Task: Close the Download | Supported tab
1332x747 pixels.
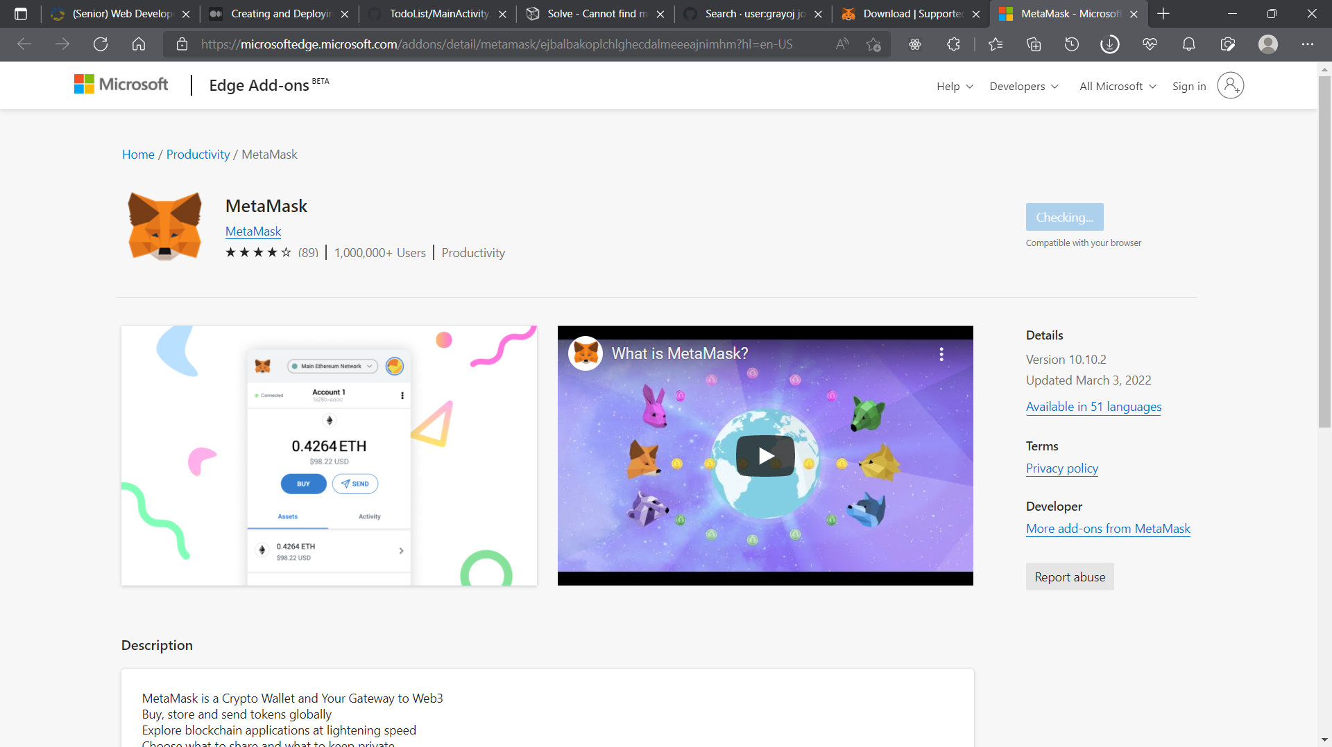Action: pyautogui.click(x=976, y=14)
